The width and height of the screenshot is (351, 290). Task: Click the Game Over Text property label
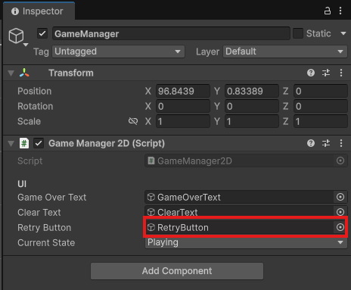click(x=52, y=198)
